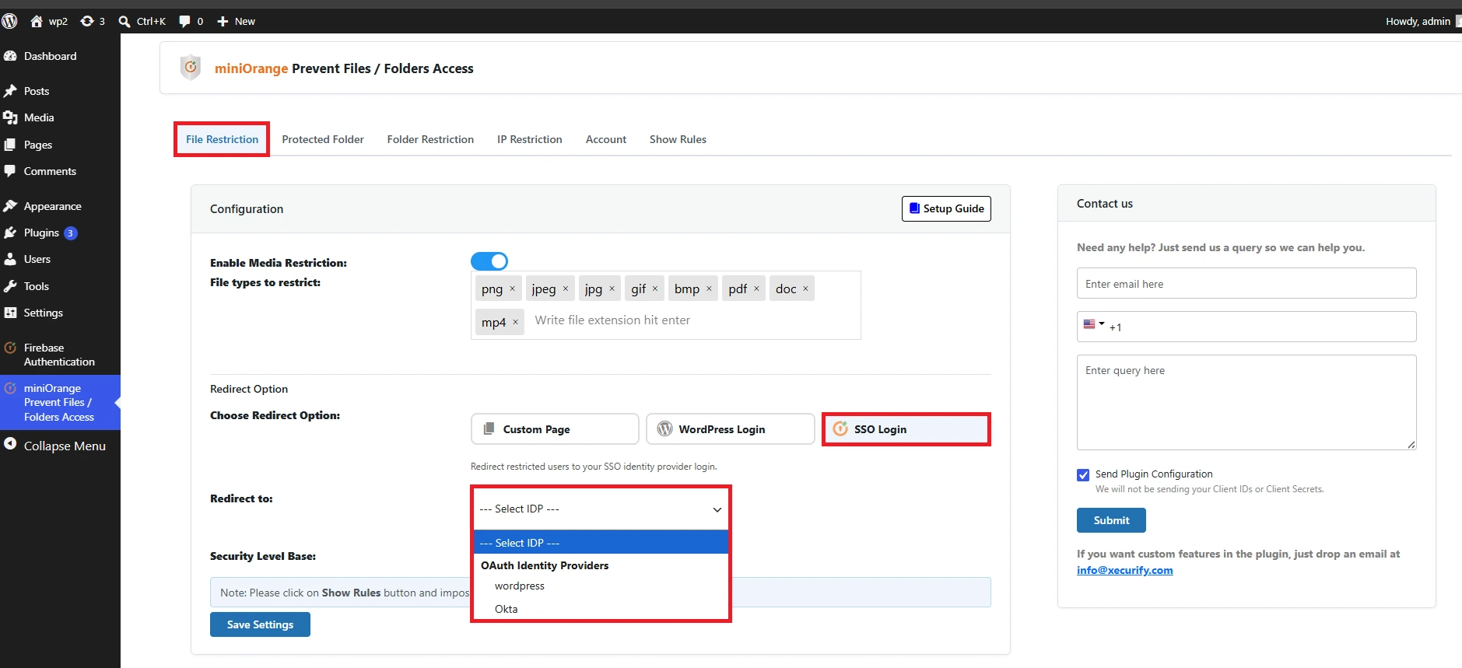
Task: Open Firebase Authentication menu
Action: [60, 355]
